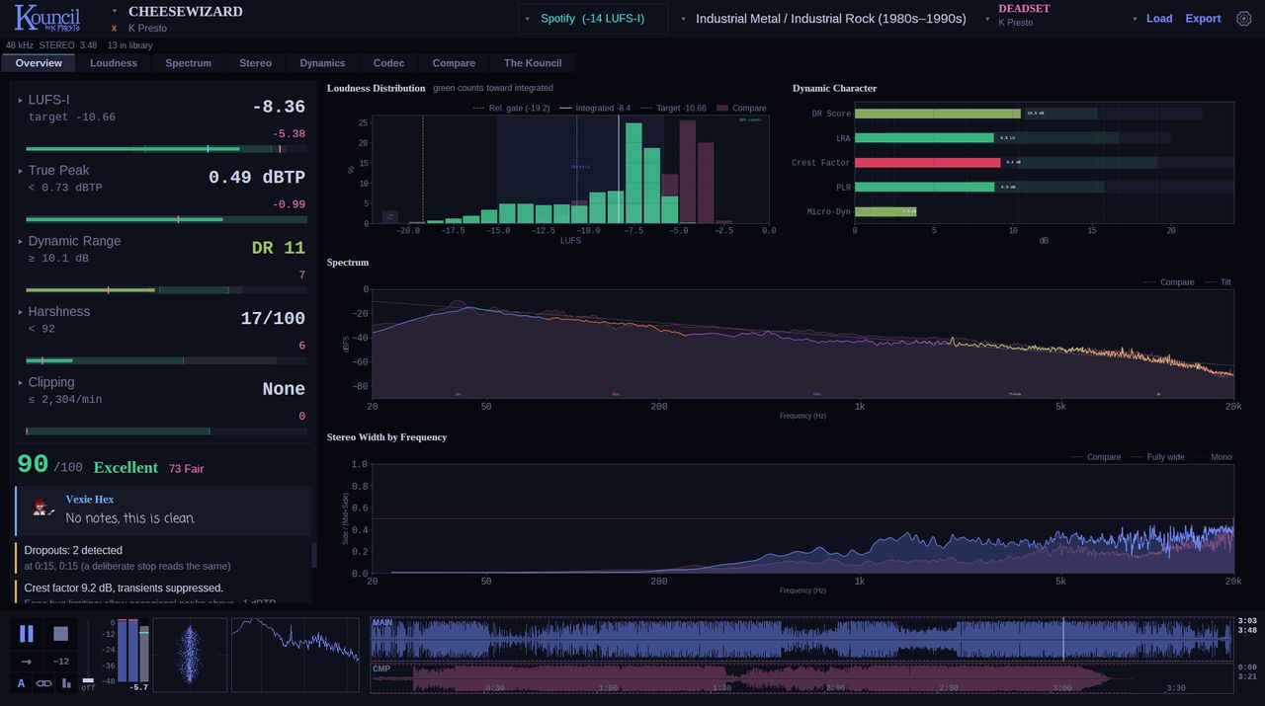Open the Dynamics tab

coord(322,63)
